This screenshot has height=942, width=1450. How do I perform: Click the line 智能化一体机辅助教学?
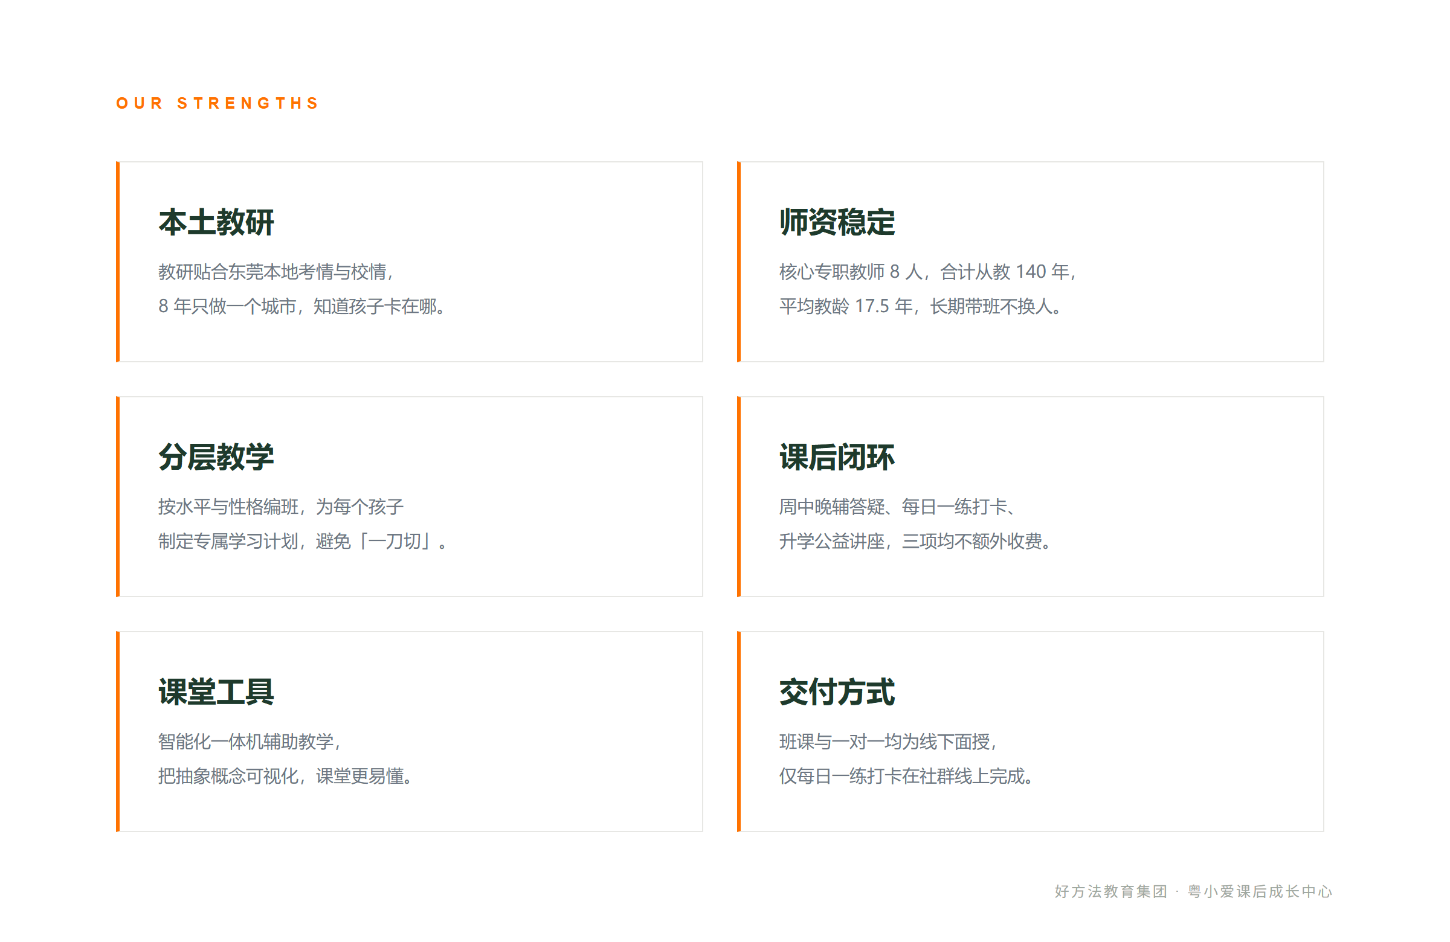pos(249,742)
